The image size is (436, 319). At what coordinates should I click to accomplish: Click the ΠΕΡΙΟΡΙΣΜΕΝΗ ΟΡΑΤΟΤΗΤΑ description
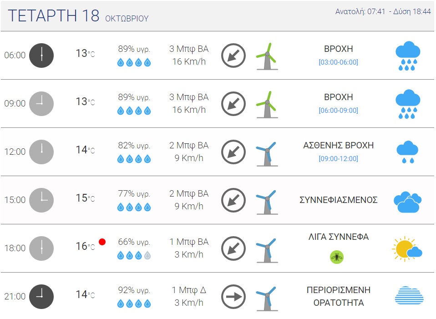pos(339,296)
